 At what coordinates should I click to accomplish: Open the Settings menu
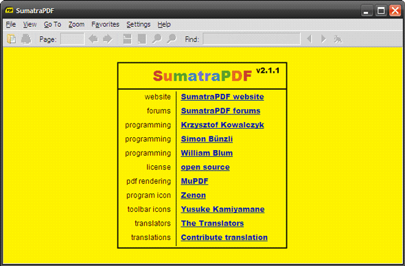click(139, 25)
